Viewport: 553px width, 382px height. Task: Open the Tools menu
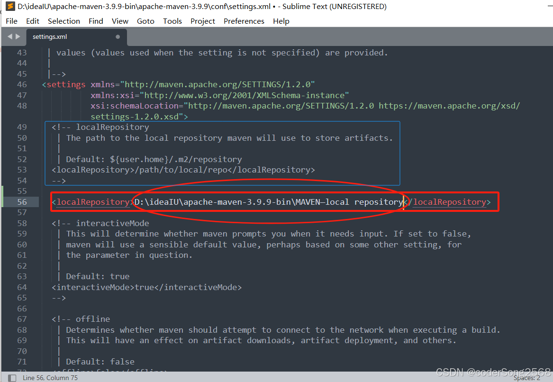pos(172,21)
